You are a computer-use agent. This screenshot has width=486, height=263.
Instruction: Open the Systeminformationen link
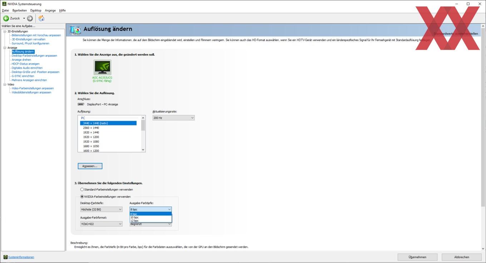pos(21,257)
